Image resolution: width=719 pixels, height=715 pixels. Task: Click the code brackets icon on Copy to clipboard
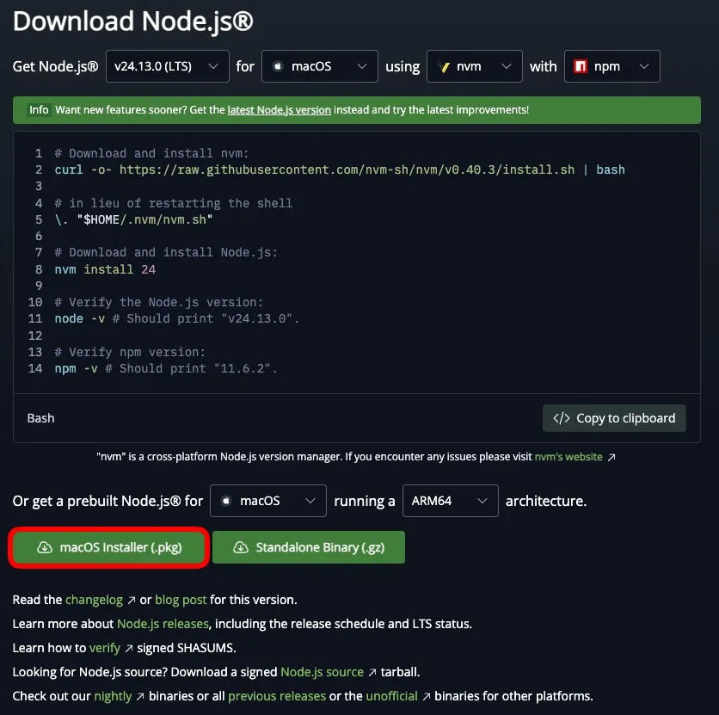tap(561, 418)
